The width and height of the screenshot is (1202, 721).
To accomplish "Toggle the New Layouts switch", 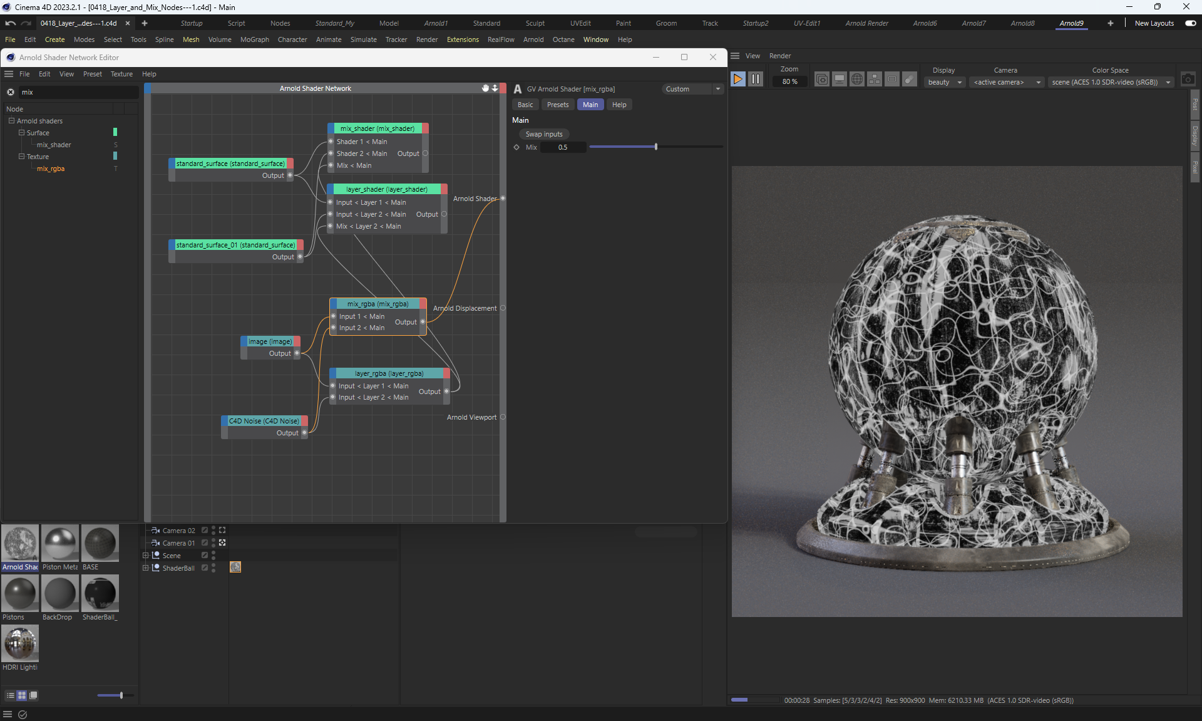I will click(1190, 23).
